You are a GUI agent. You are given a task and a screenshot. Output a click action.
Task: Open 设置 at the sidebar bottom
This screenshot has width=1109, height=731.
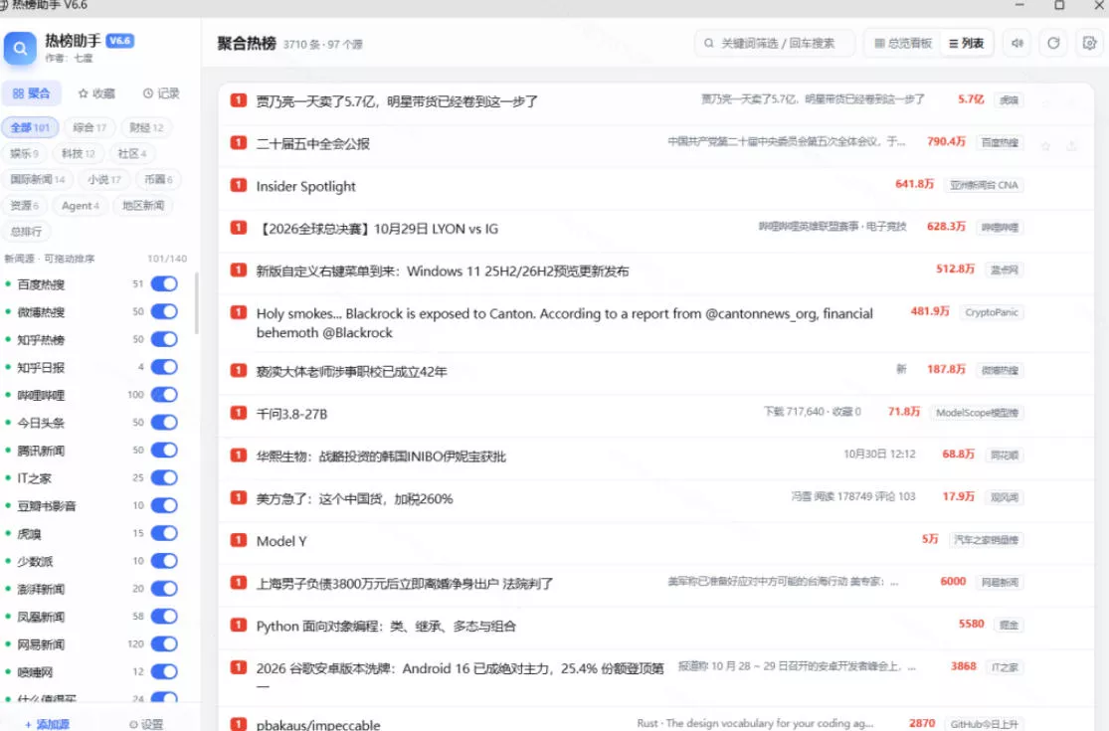click(146, 724)
